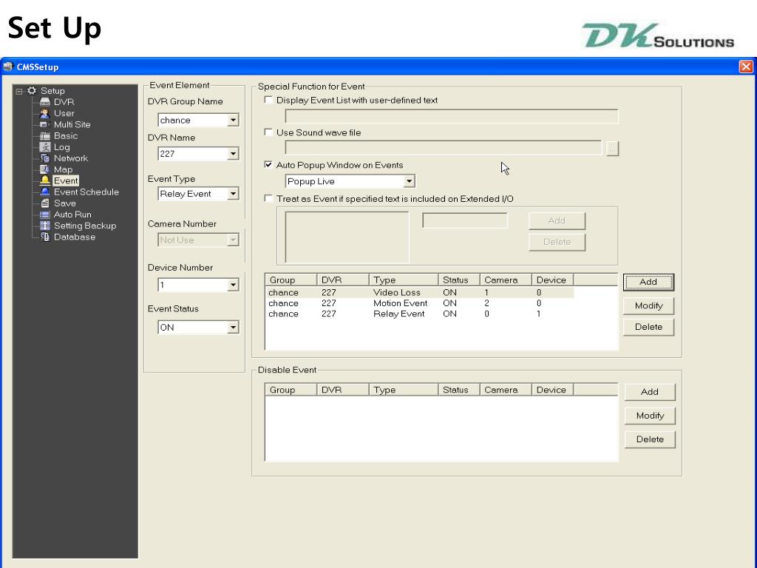Screen dimensions: 757x568
Task: Click Camera column header in Disable Event list
Action: [x=506, y=390]
